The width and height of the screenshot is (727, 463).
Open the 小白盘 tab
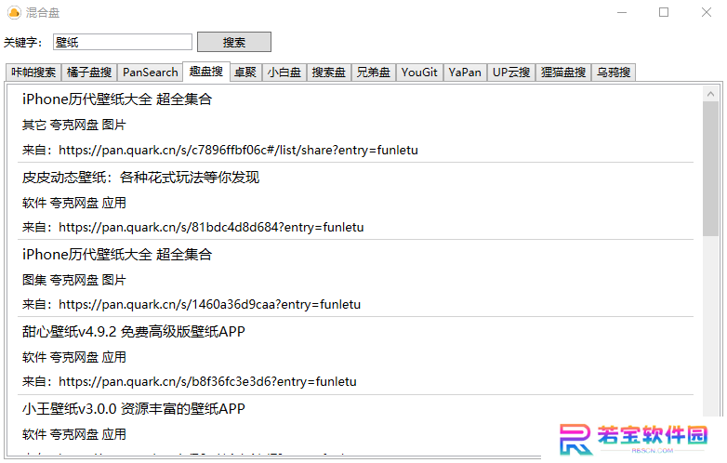284,73
